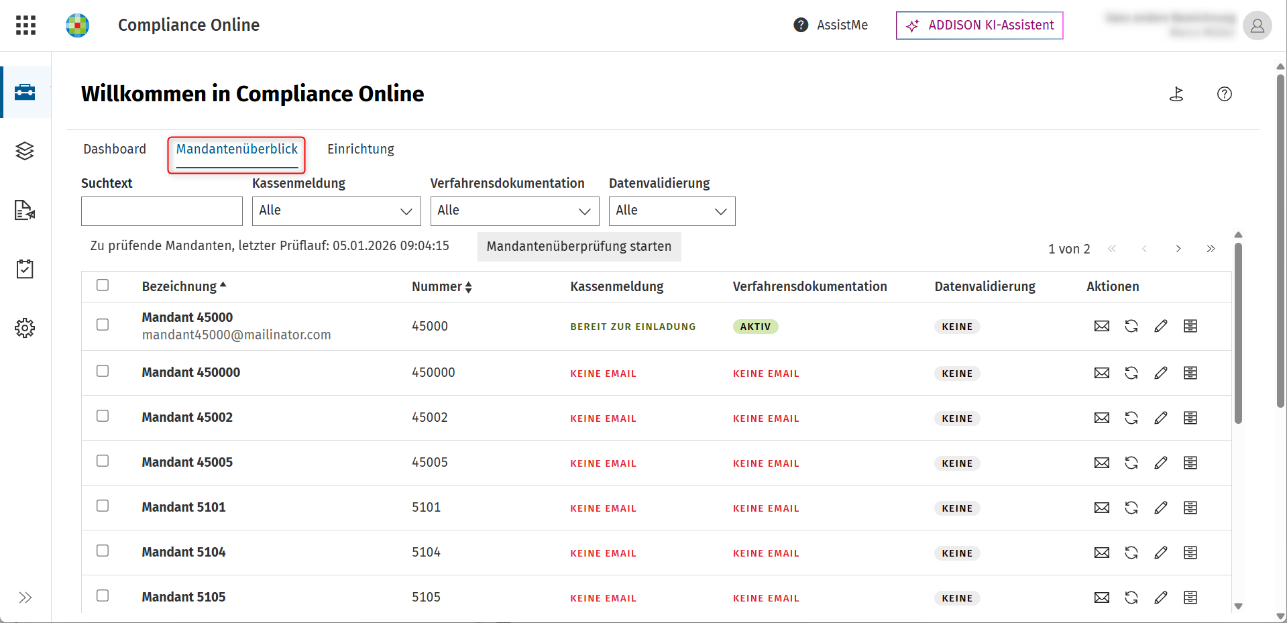
Task: Open the settings gear in sidebar
Action: tap(25, 328)
